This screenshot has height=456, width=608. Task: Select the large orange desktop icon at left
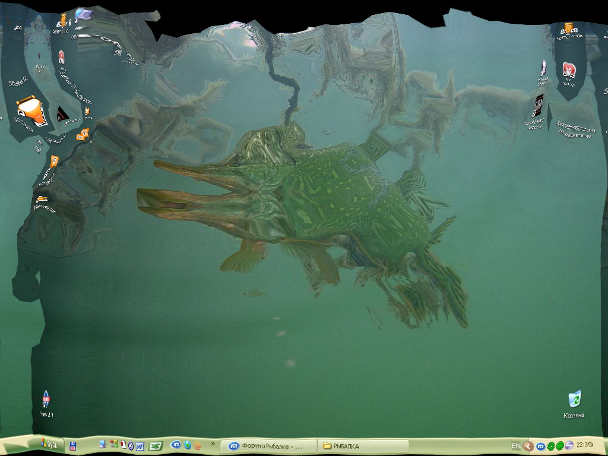[33, 110]
